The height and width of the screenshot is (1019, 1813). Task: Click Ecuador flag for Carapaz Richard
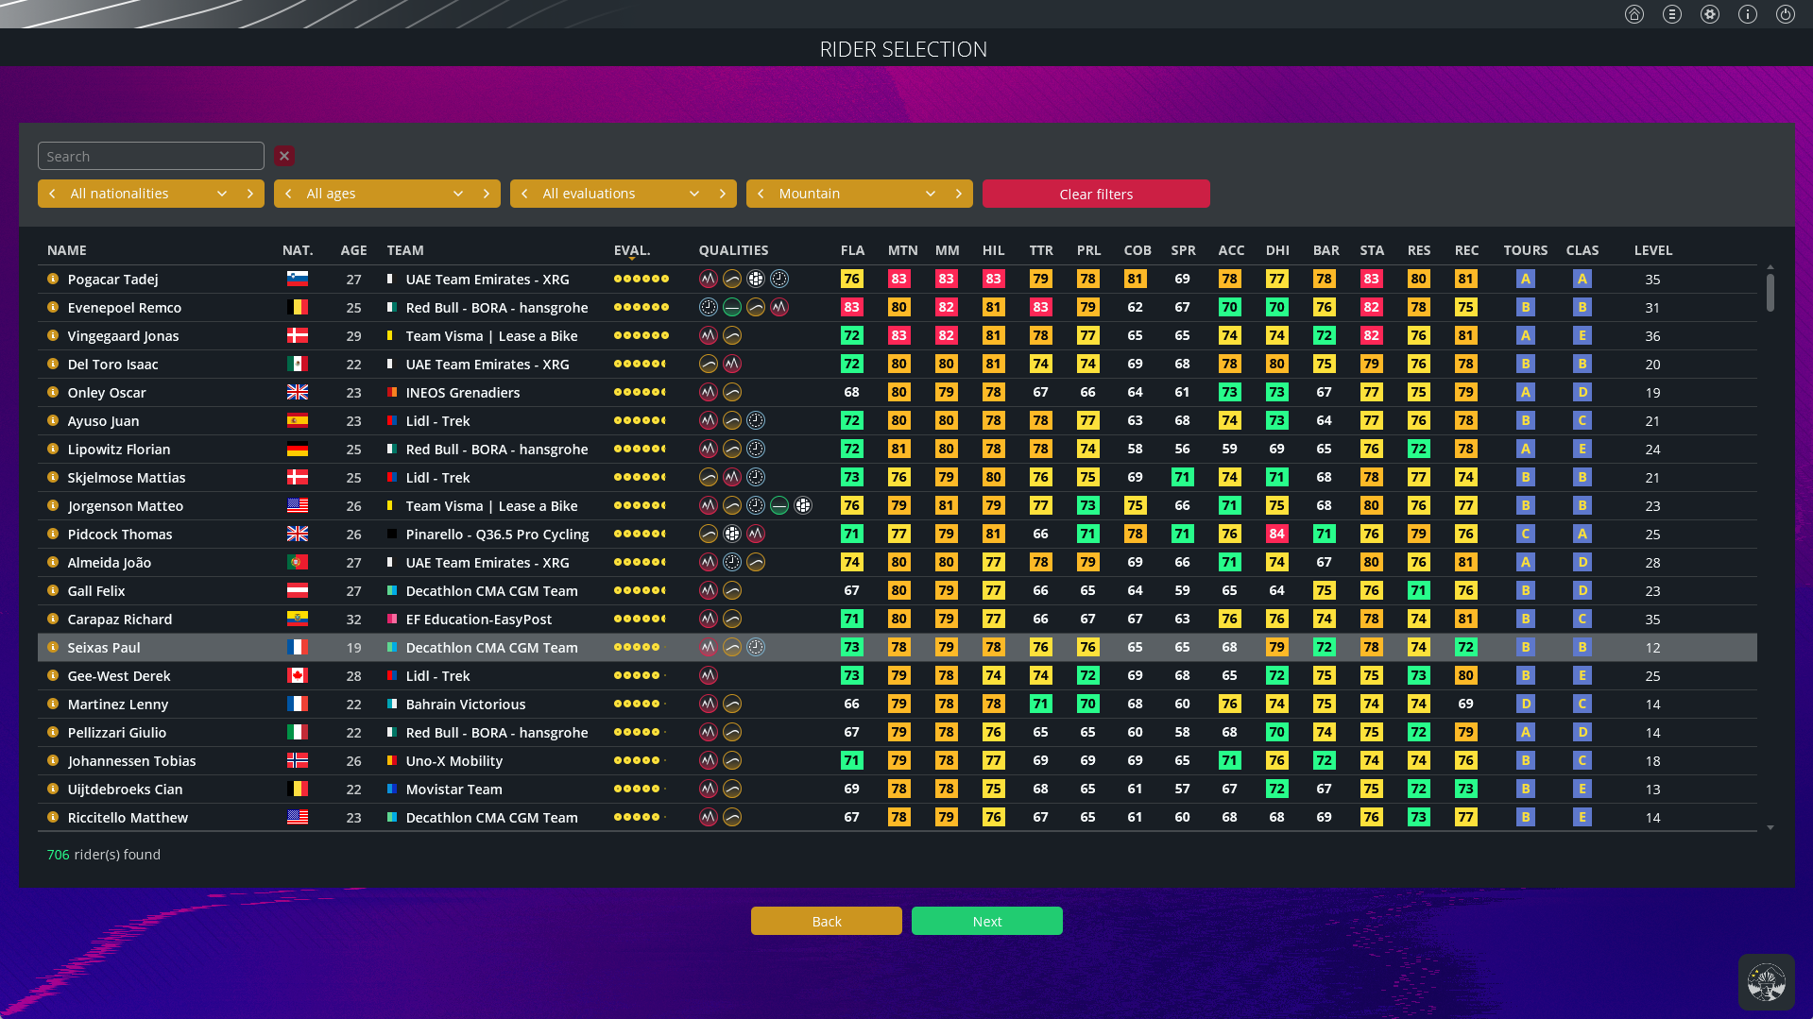point(298,619)
